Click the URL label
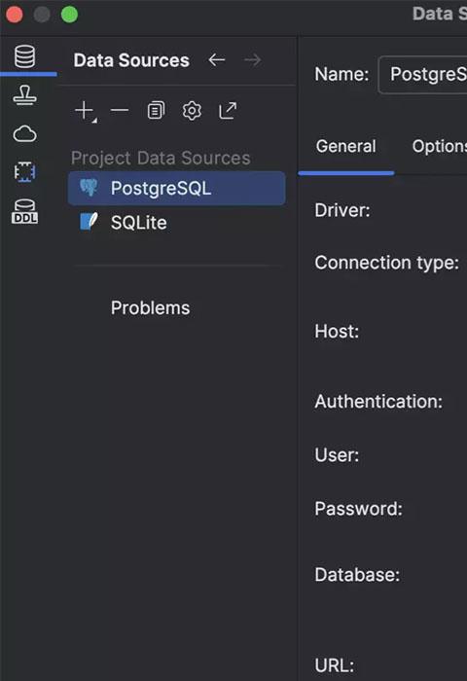Image resolution: width=467 pixels, height=681 pixels. (x=334, y=665)
